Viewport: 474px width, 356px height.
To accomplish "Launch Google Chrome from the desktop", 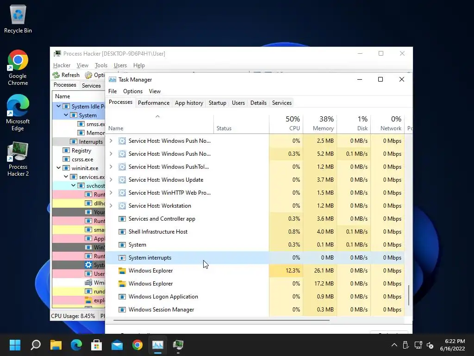I will pyautogui.click(x=18, y=68).
